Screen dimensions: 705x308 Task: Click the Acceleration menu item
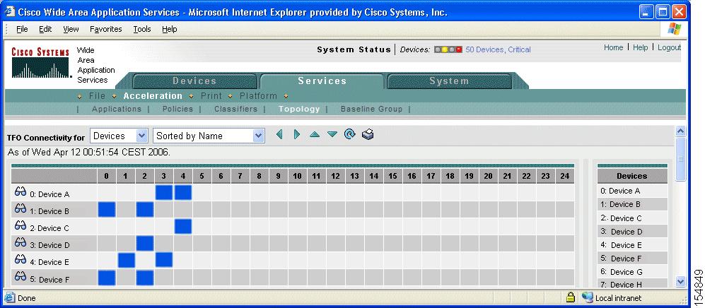(153, 96)
